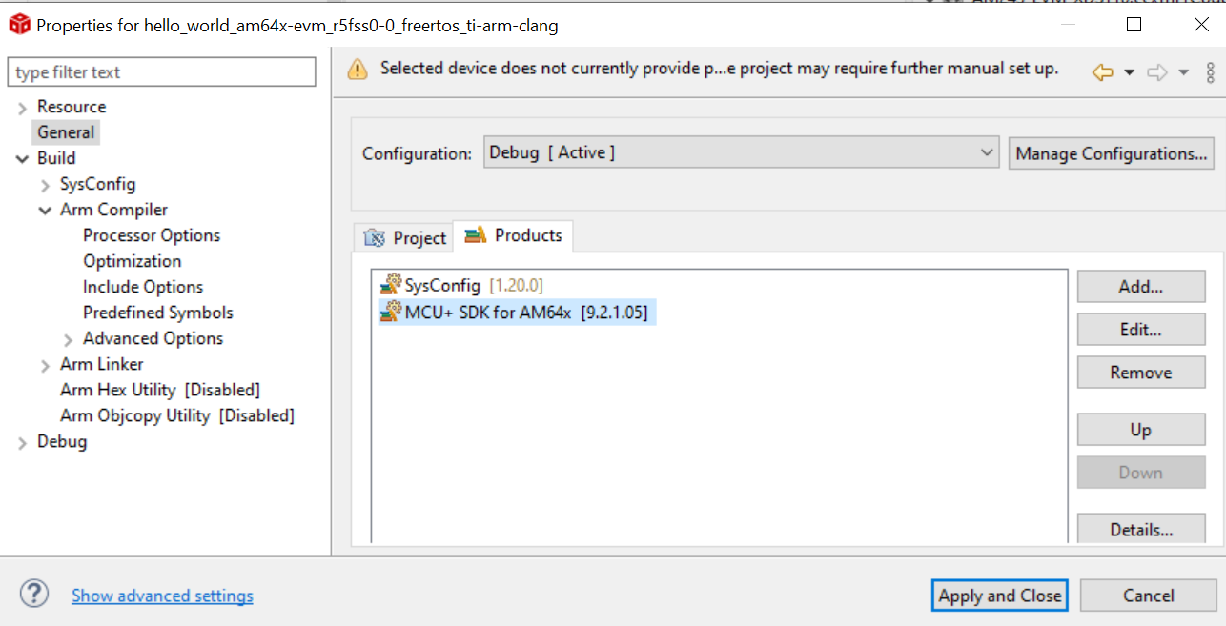Select General in the tree
The image size is (1226, 626).
click(66, 132)
